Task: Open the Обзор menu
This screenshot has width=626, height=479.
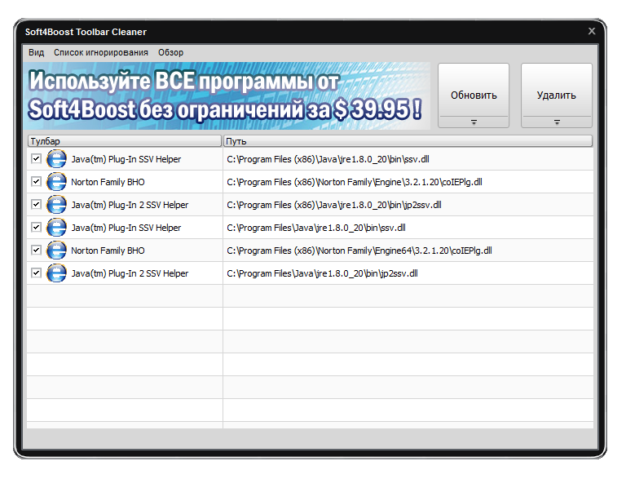Action: click(171, 52)
